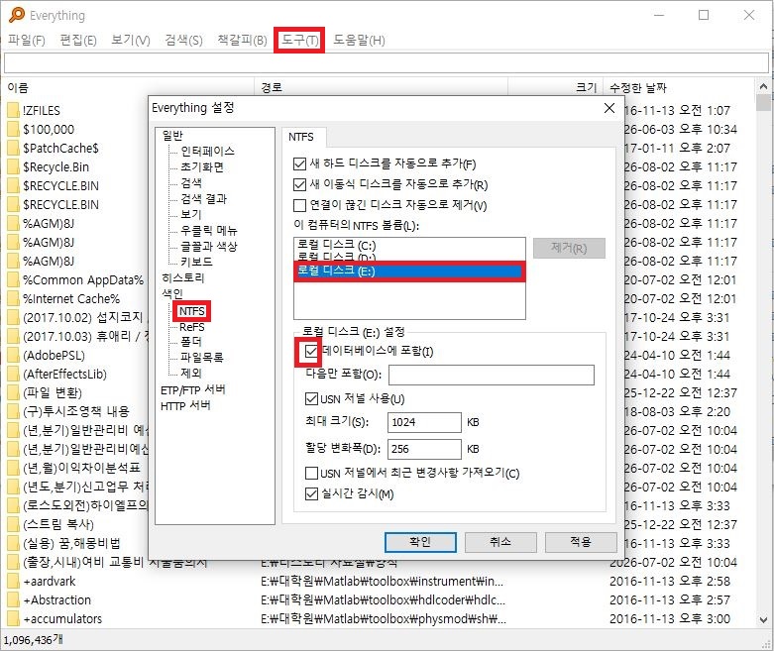Click folder icon of +accumulators
The width and height of the screenshot is (774, 651).
pos(13,618)
